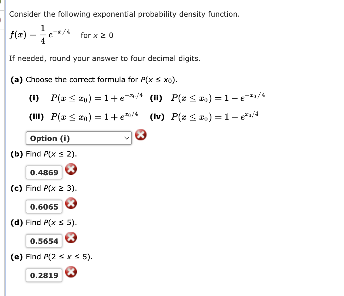Click the red X icon beside Option (i) dropdown
The width and height of the screenshot is (344, 296).
click(140, 135)
